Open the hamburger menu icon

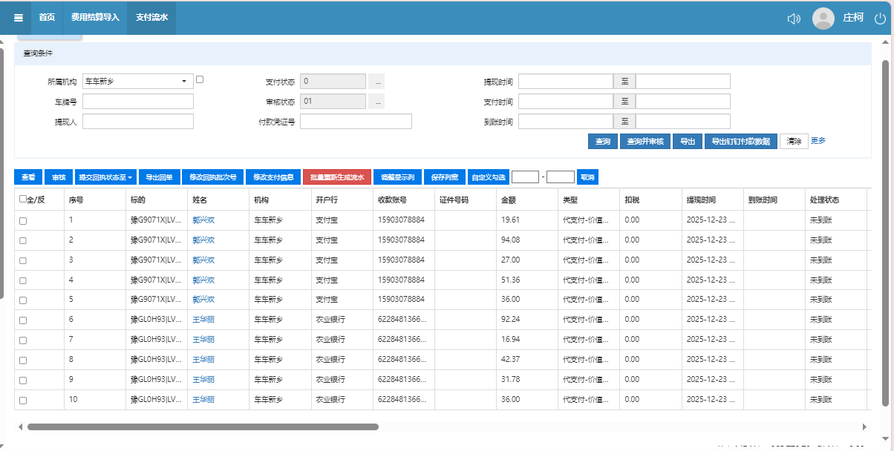click(x=19, y=18)
